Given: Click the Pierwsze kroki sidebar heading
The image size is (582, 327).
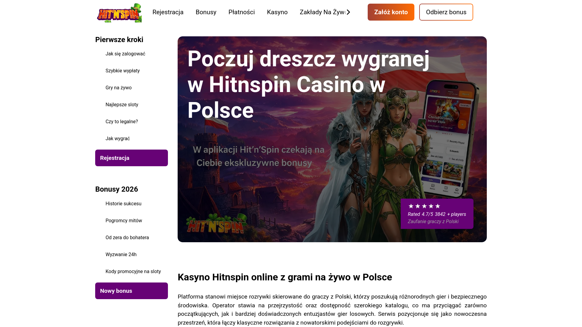Looking at the screenshot, I should click(119, 40).
